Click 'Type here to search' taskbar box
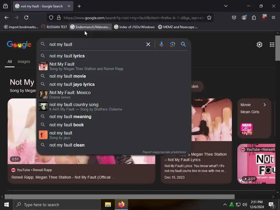The width and height of the screenshot is (280, 210). (57, 205)
